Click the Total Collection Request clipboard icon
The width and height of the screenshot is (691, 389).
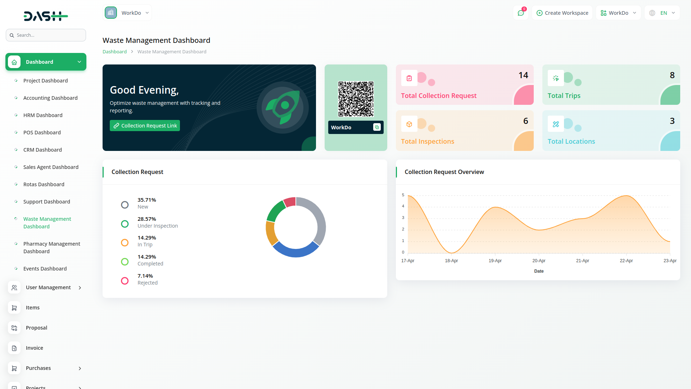(409, 78)
